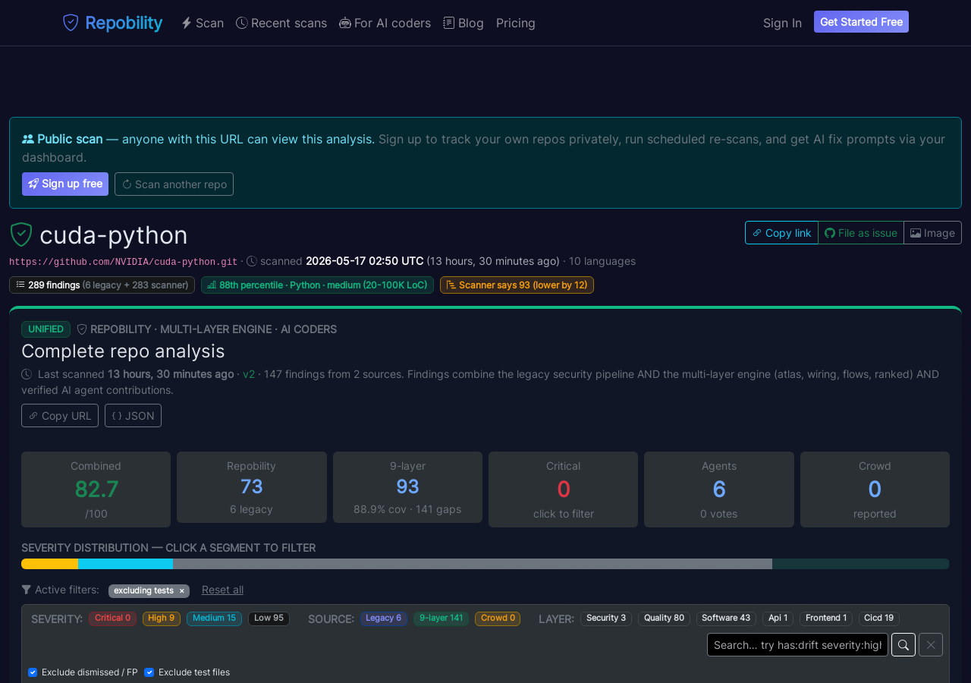Screen dimensions: 971x683
Task: Click Sign up free button
Action: 65,184
